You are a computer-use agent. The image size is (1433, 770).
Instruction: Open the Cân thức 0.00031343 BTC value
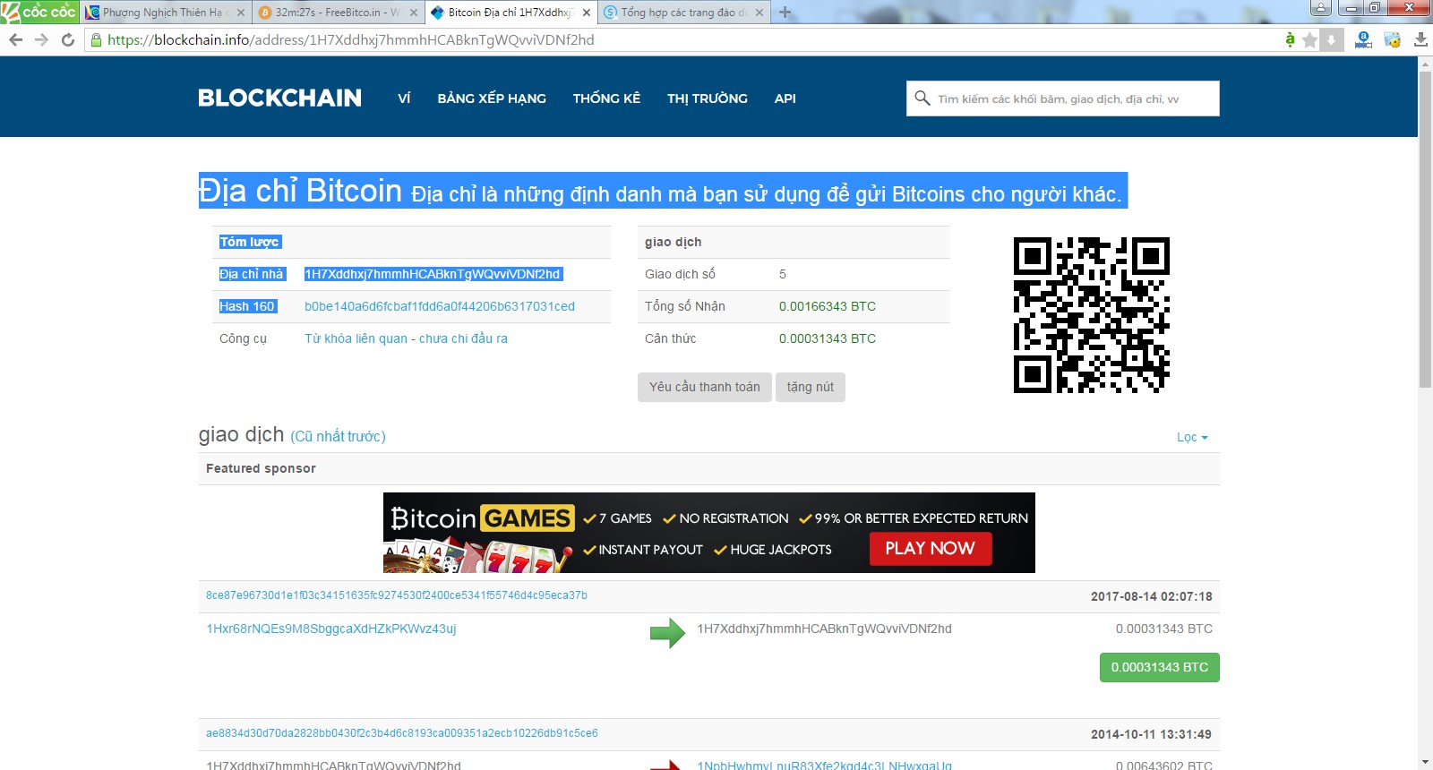tap(828, 338)
